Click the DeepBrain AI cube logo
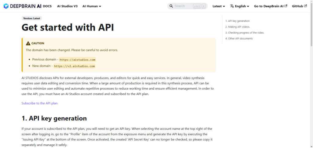 (6, 6)
